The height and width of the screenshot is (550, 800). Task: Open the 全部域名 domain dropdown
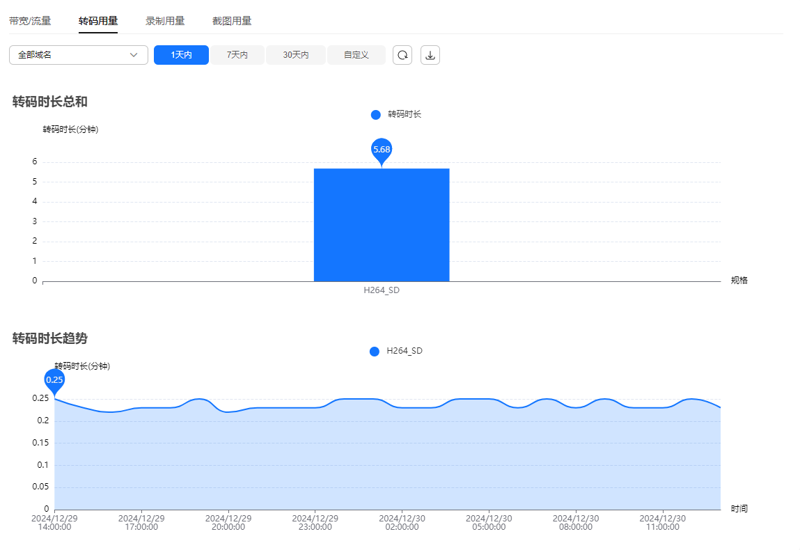pyautogui.click(x=79, y=55)
